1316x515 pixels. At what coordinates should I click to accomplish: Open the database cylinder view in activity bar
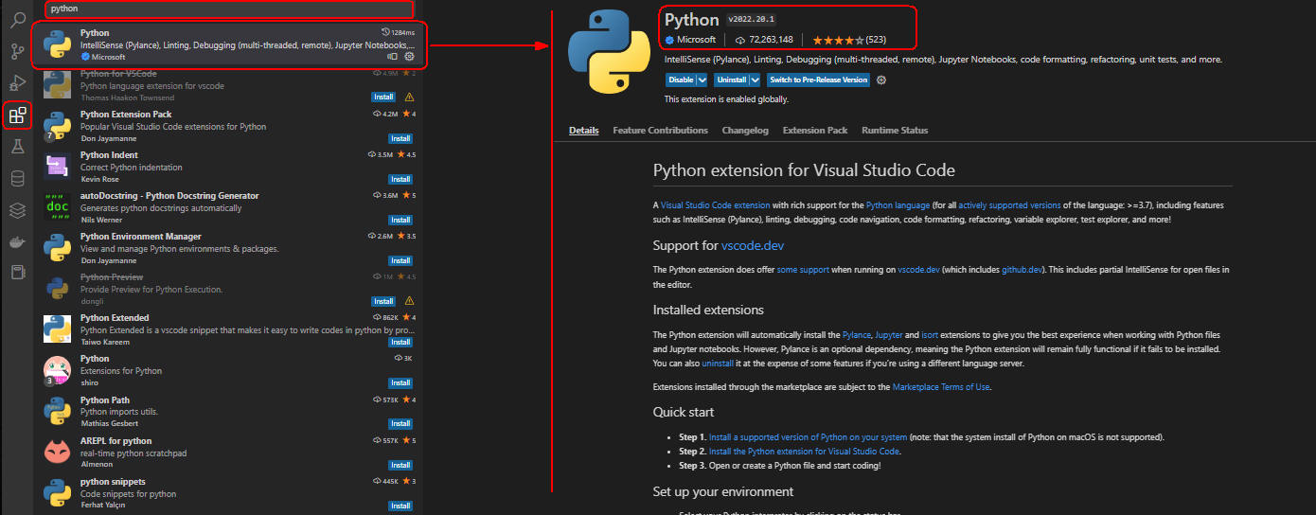coord(17,178)
